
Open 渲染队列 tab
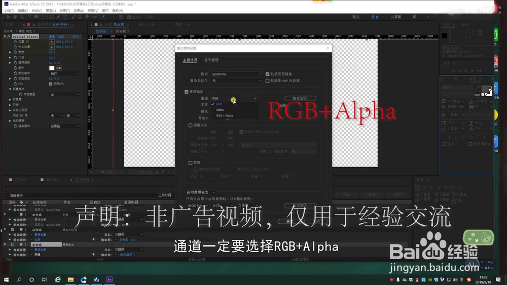tap(82, 180)
